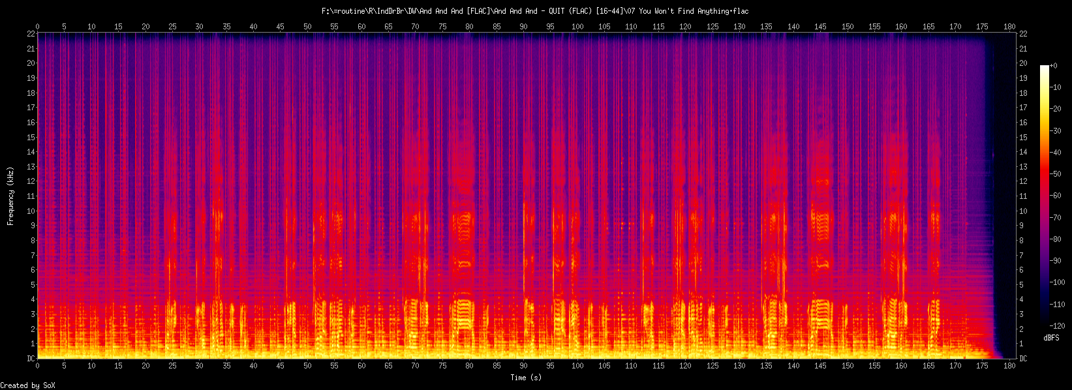Click "19" on the left frequency axis
The image size is (1072, 390).
point(30,78)
